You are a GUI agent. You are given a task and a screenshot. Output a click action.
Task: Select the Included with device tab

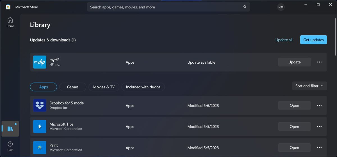pos(143,87)
